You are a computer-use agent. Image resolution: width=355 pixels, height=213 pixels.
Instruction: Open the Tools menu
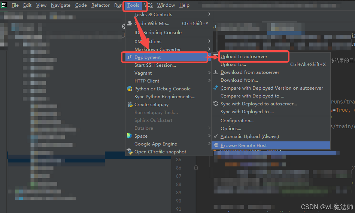[133, 5]
